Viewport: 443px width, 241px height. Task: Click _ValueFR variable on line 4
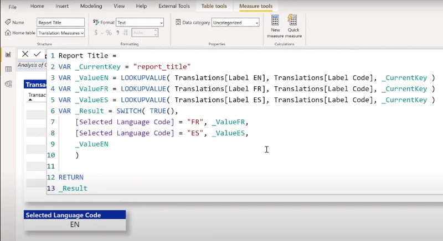(92, 89)
